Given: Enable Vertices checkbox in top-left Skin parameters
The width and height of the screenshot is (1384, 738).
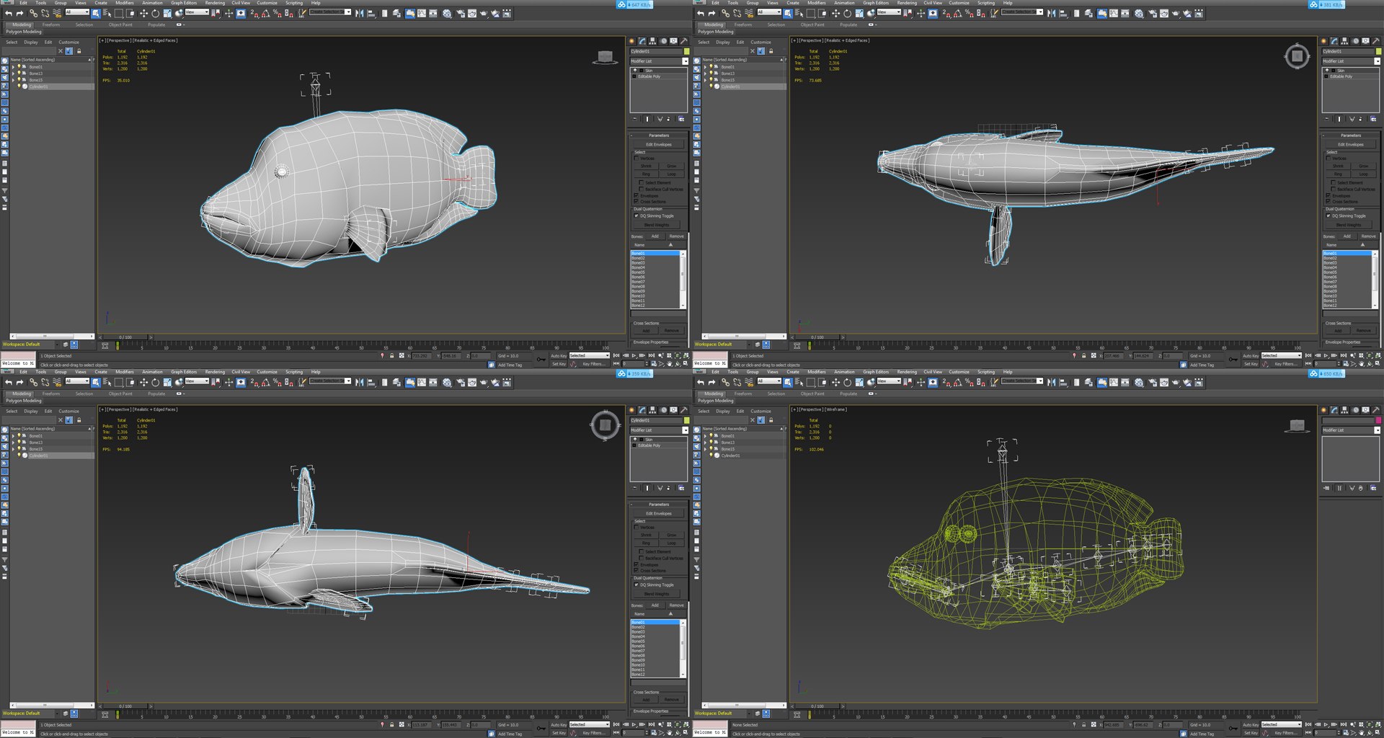Looking at the screenshot, I should click(637, 159).
